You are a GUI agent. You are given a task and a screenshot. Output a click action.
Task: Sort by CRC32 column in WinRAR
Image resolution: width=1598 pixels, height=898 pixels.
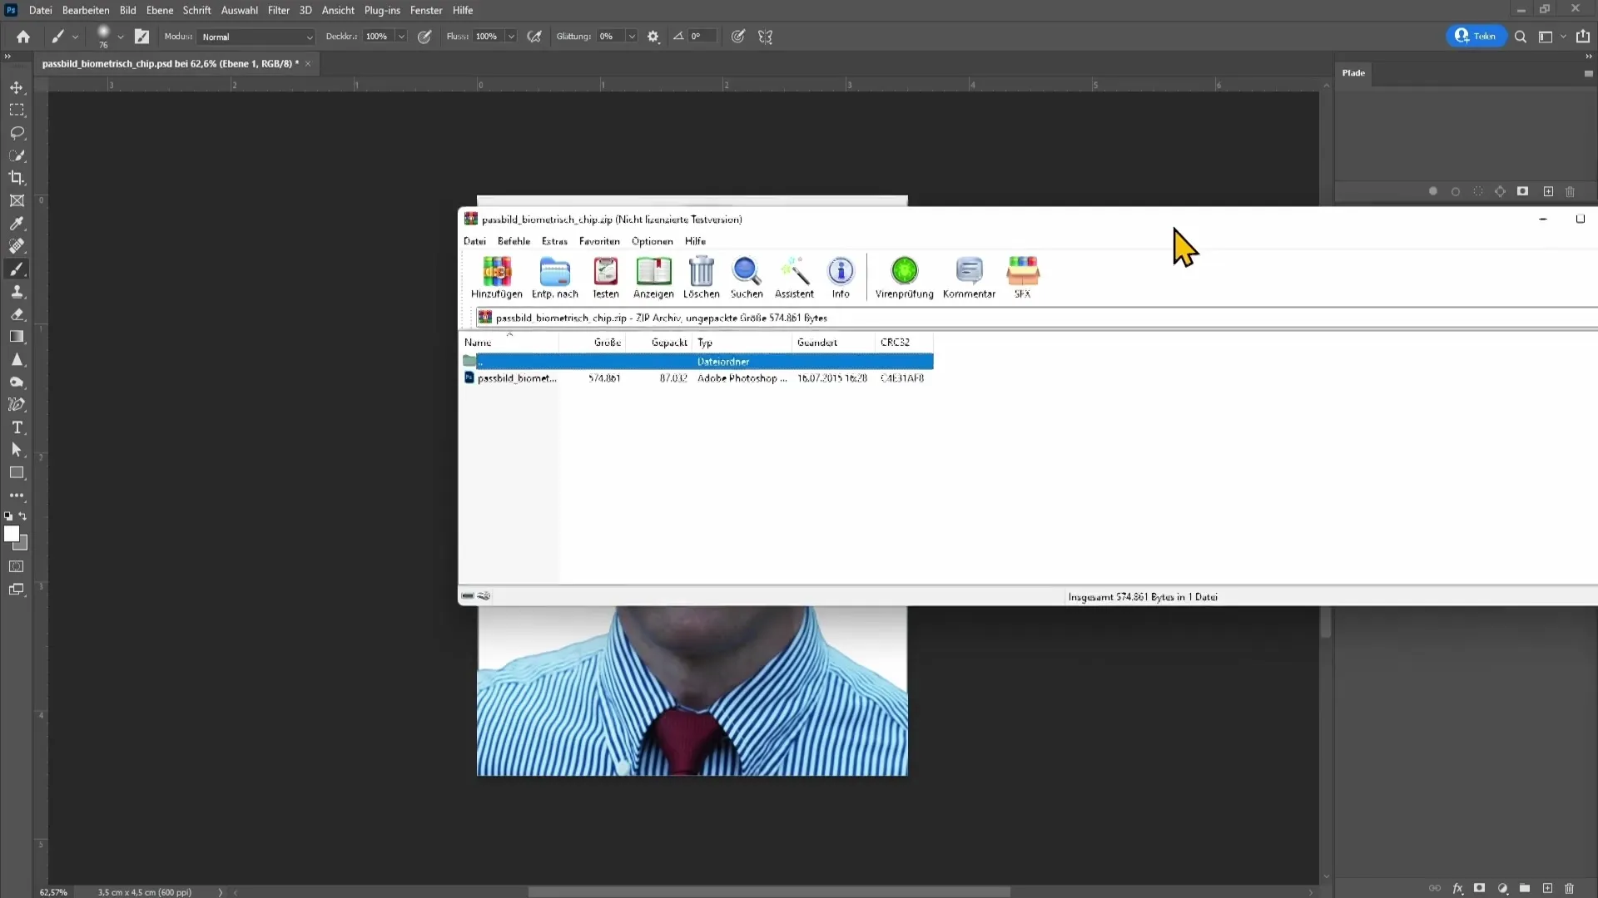[x=904, y=343]
